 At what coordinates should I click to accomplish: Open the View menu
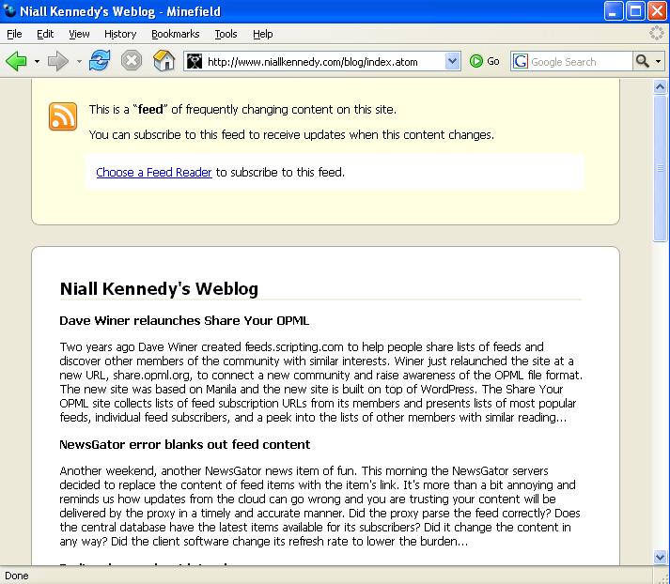coord(79,34)
